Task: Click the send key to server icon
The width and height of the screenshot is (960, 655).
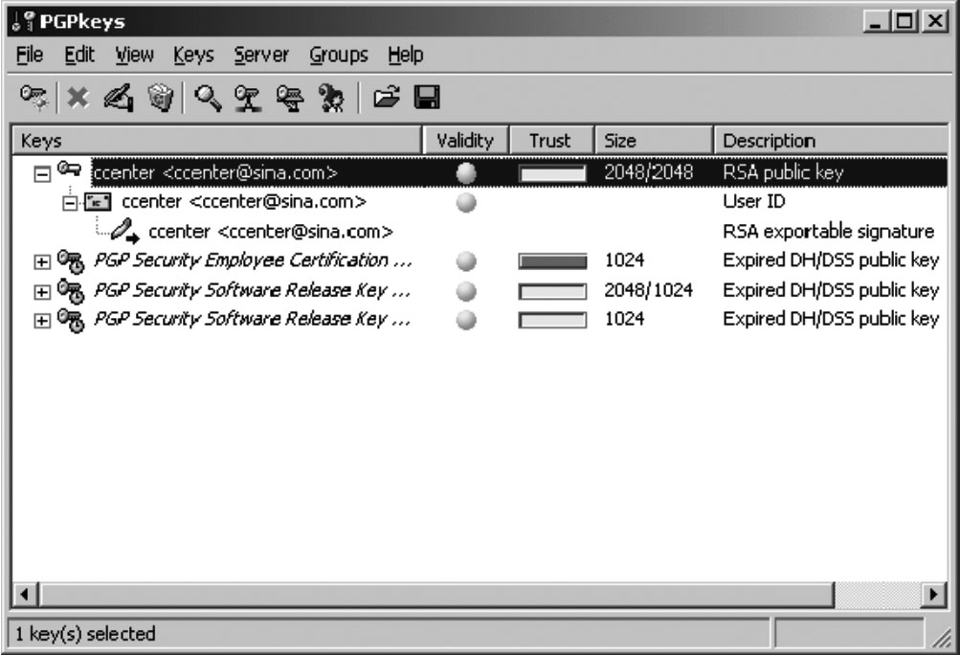Action: tap(248, 98)
